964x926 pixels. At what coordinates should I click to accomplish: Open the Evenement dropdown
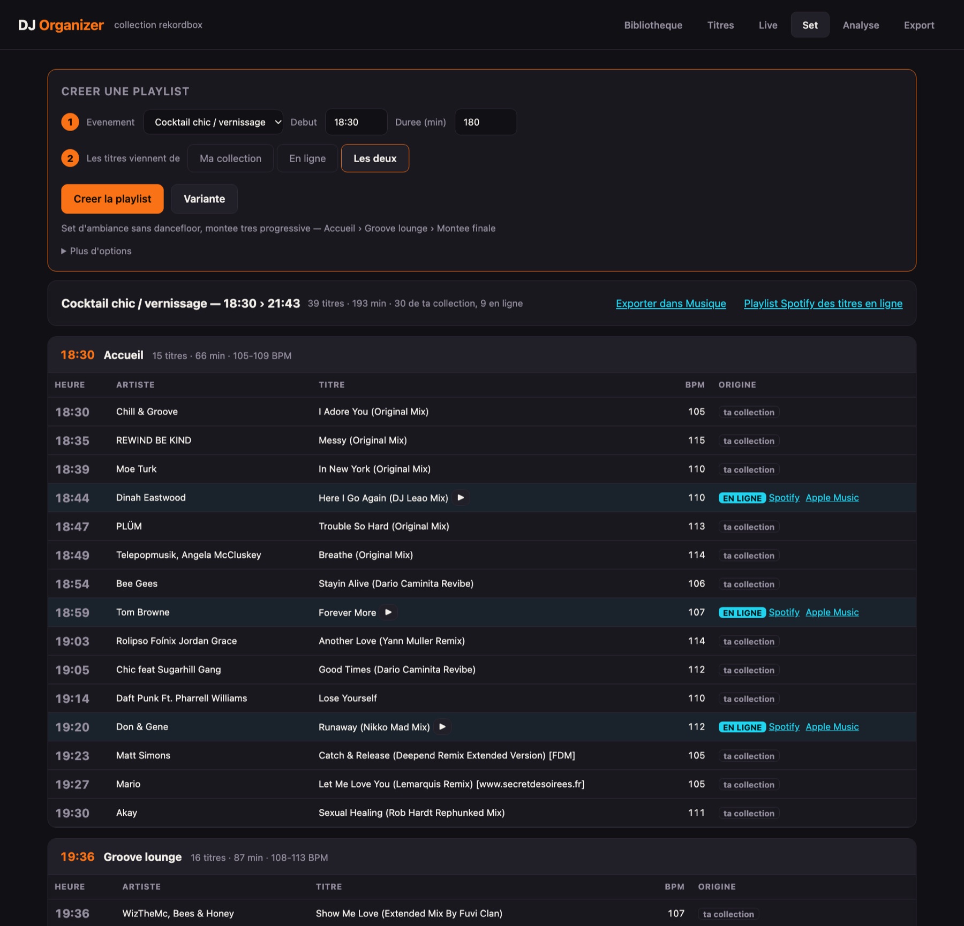pyautogui.click(x=213, y=122)
